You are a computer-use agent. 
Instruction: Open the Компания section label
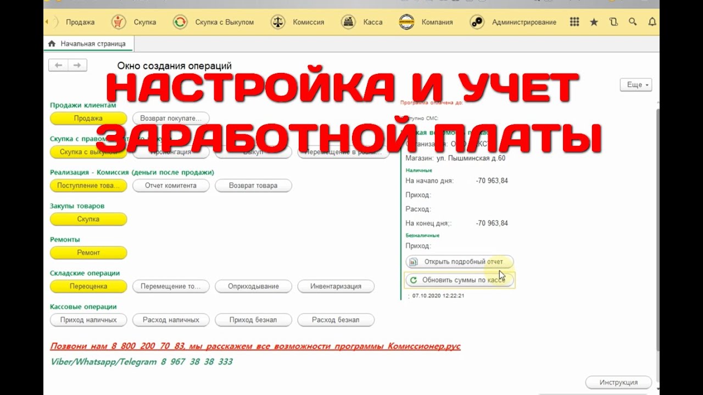coord(437,22)
